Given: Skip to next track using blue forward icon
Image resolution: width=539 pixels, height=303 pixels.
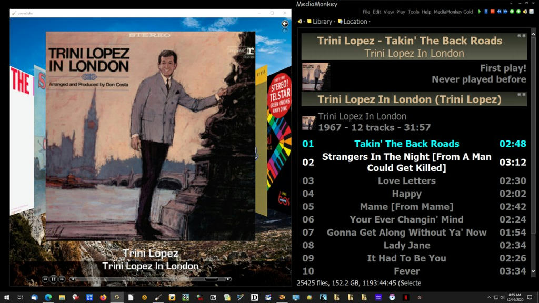Looking at the screenshot, I should (505, 12).
